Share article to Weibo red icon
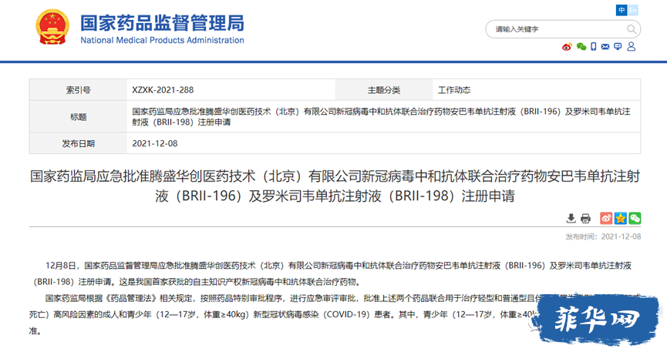Viewport: 667px width, 355px height. 606,218
